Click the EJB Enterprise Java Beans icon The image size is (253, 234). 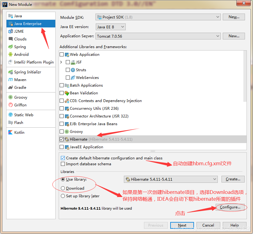[x=67, y=124]
